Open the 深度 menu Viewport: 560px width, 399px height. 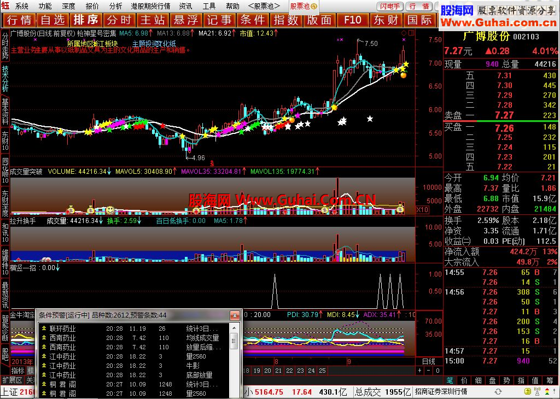click(x=68, y=6)
